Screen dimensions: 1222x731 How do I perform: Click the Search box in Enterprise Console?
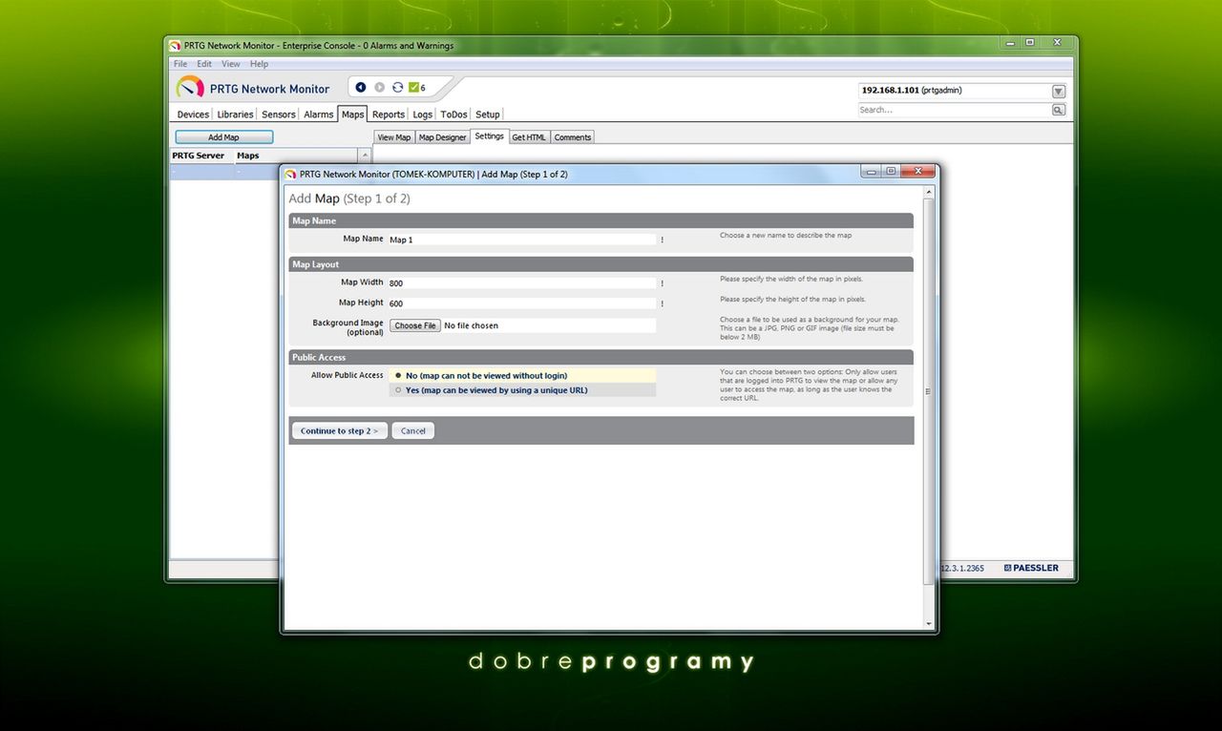point(955,111)
